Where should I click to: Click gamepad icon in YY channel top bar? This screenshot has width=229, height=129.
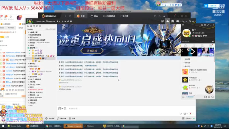177,21
